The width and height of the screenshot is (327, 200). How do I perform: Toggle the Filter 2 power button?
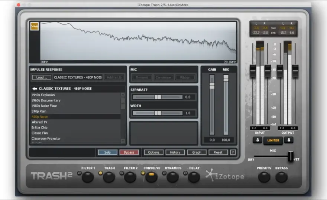[x=122, y=173]
